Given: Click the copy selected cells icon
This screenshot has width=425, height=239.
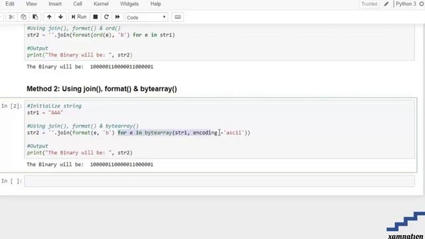Looking at the screenshot, I should (24, 17).
